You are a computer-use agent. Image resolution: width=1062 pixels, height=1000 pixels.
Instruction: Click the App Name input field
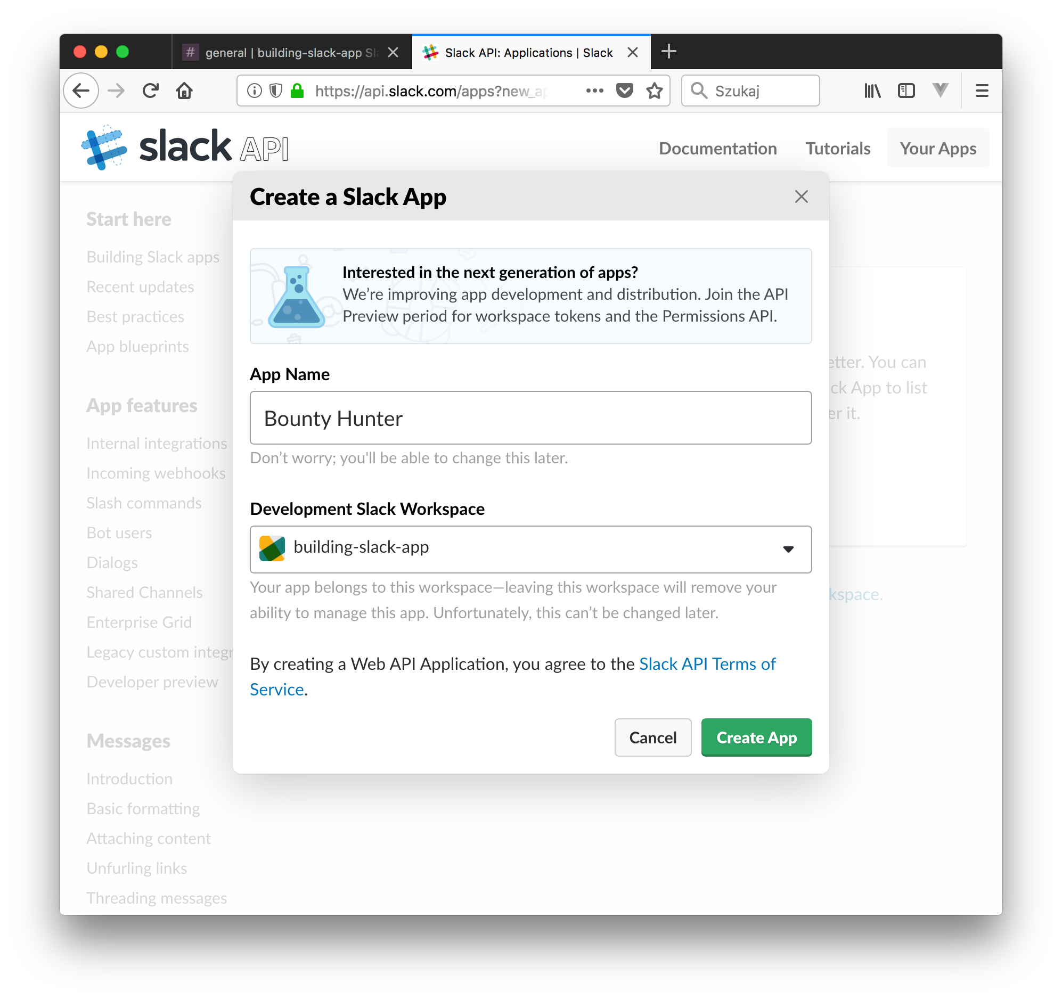point(530,417)
